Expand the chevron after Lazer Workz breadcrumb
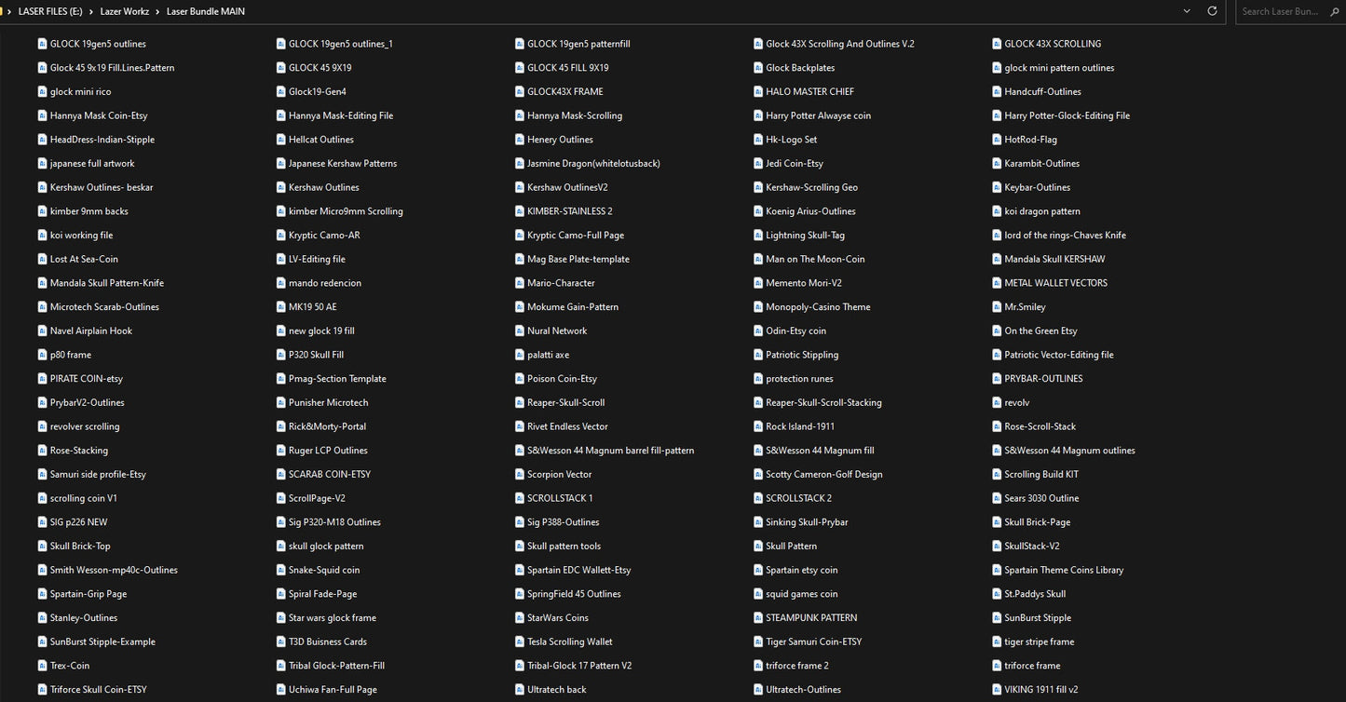The height and width of the screenshot is (702, 1346). click(x=157, y=11)
